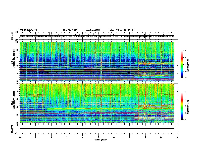199x154 pixels.
Task: Click the ch.2 spectrogram panel
Action: point(97,103)
